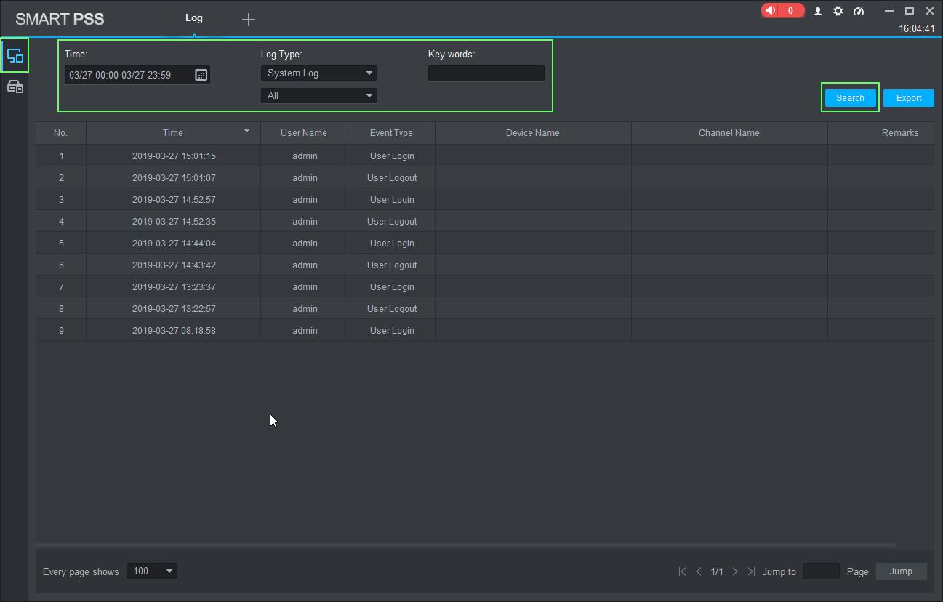943x602 pixels.
Task: Select log entry 2019-03-27 14:52:57
Action: click(485, 199)
